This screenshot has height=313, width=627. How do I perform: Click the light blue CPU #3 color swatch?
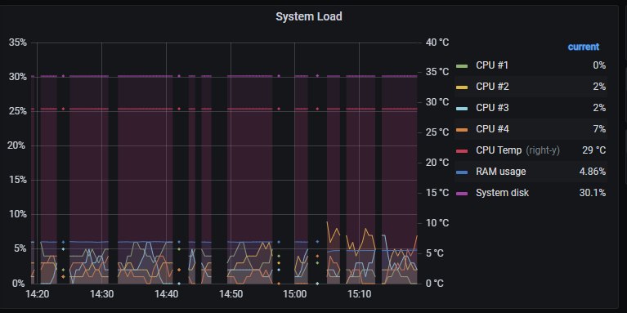(462, 109)
